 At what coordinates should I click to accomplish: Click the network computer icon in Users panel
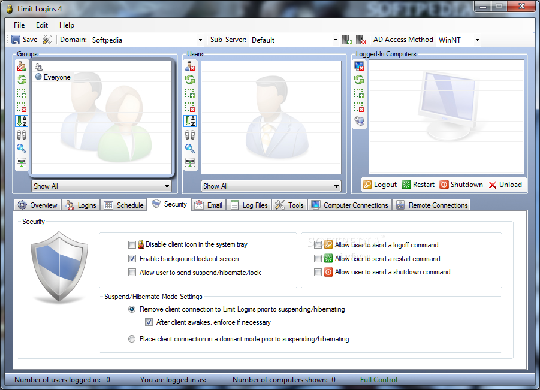coord(190,162)
